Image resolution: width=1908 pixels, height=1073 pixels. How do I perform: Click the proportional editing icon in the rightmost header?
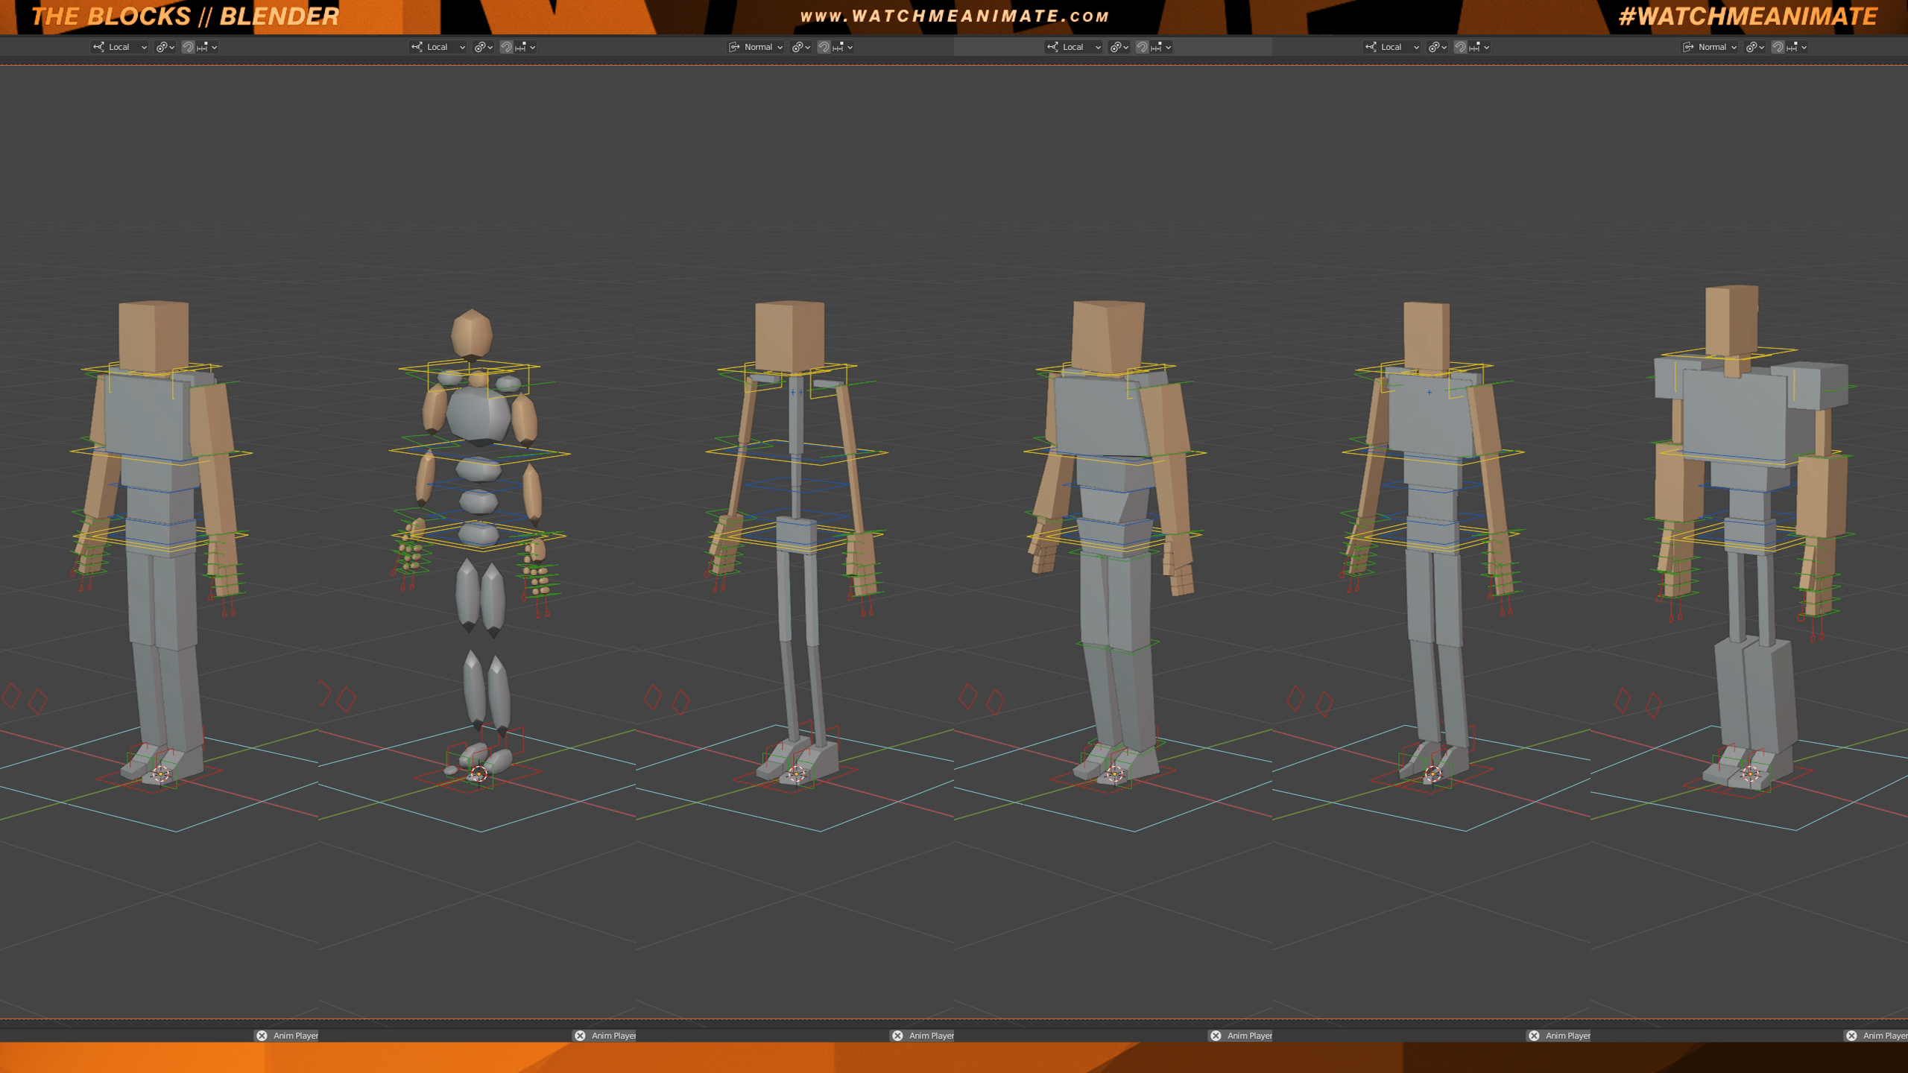pos(1793,47)
